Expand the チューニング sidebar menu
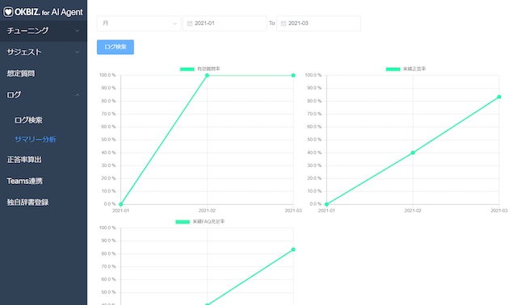Image resolution: width=517 pixels, height=305 pixels. 44,31
